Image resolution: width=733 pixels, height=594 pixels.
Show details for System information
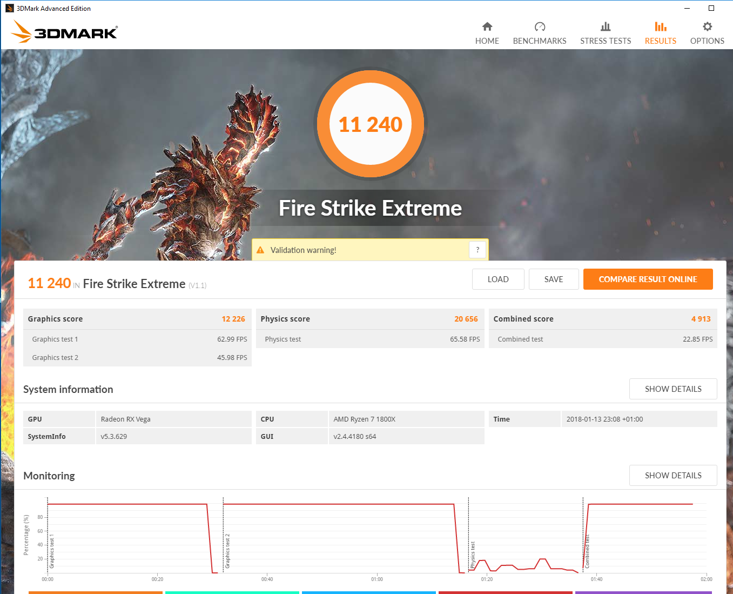click(673, 389)
